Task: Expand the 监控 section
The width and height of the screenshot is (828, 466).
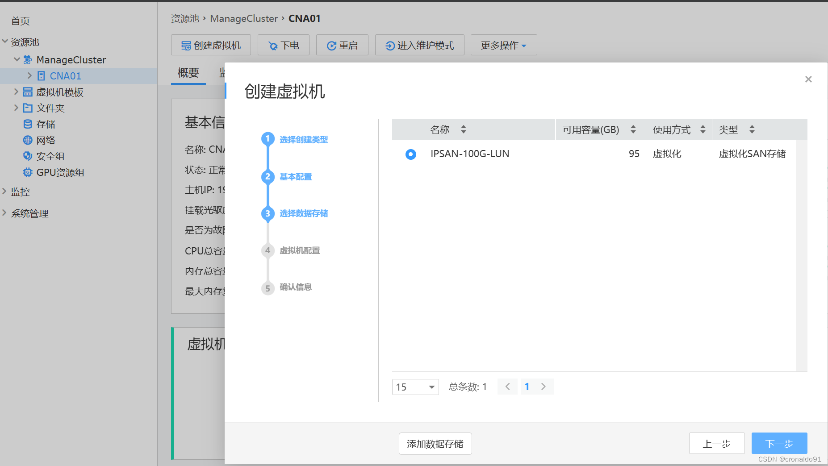Action: (4, 192)
